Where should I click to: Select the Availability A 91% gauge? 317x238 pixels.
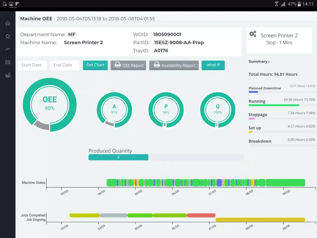click(x=114, y=110)
